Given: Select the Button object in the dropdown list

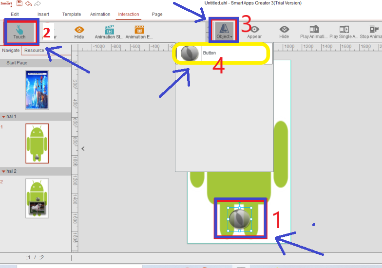Looking at the screenshot, I should click(224, 53).
